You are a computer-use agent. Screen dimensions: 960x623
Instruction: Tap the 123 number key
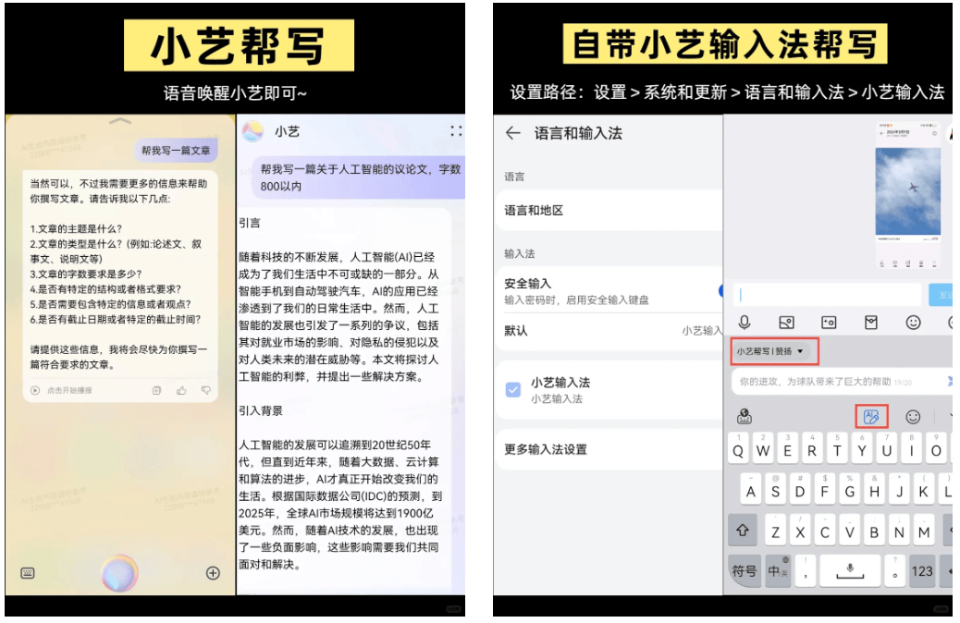click(x=922, y=571)
